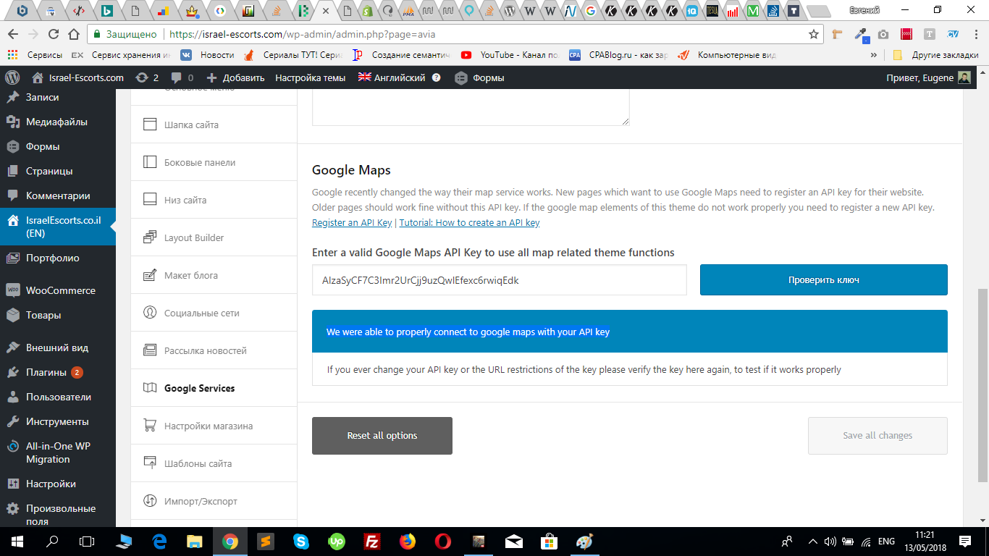Select the Импорт/Экспорт icon
Viewport: 989px width, 556px height.
point(150,501)
